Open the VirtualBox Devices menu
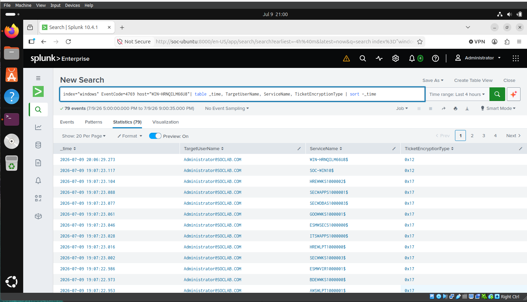This screenshot has width=527, height=302. coord(72,5)
